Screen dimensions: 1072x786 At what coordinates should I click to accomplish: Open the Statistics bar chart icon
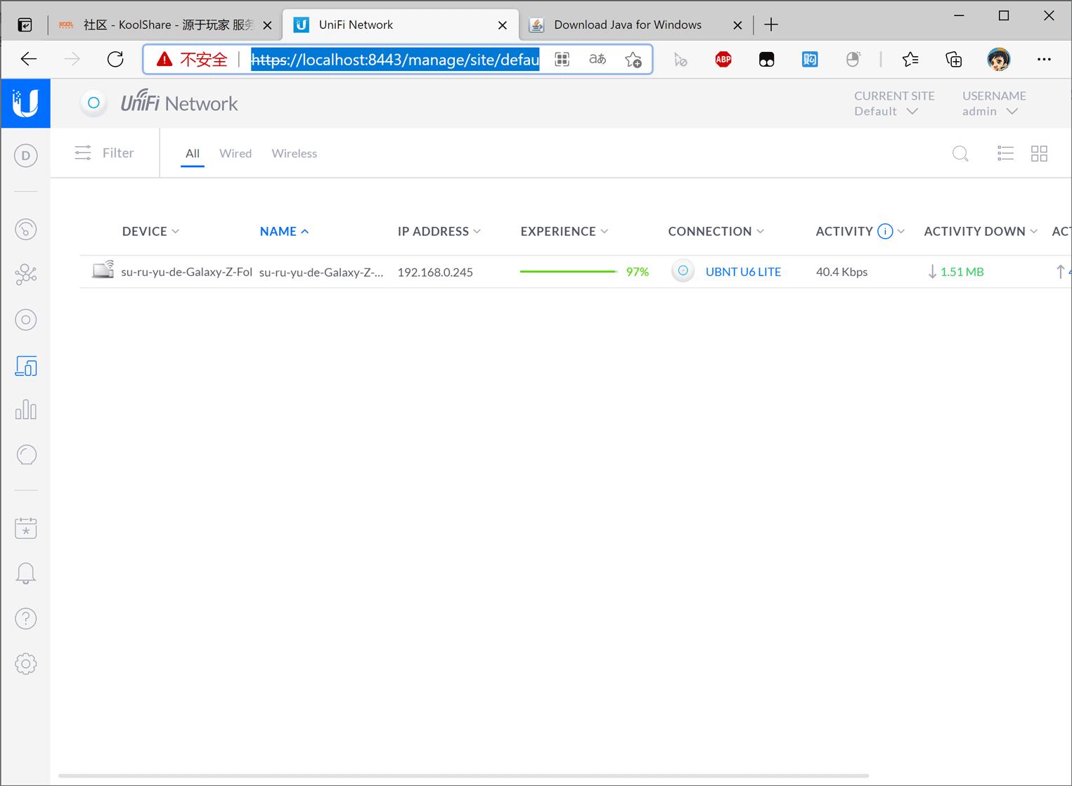pos(26,410)
